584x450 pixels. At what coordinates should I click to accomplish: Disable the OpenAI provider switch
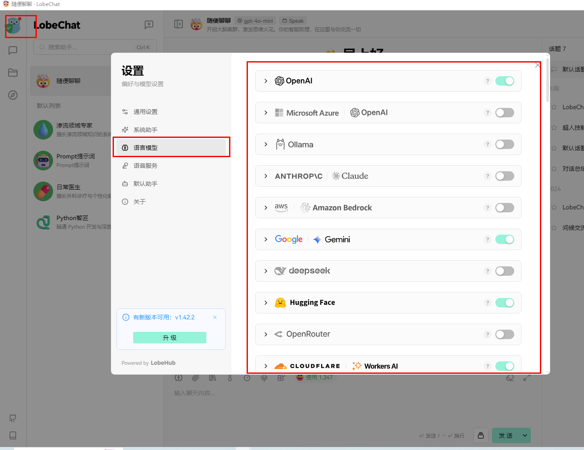[x=505, y=81]
